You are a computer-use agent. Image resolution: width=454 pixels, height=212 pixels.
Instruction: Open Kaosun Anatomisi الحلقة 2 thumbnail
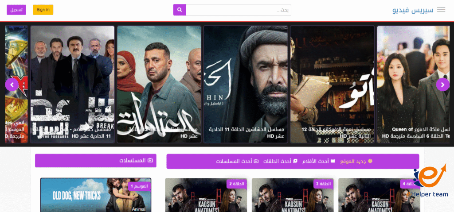206,195
